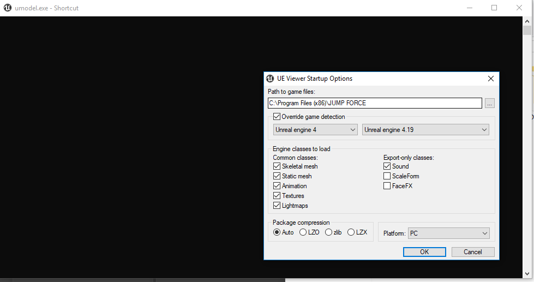The height and width of the screenshot is (282, 534).
Task: Click the console vertical scrollbar thumb
Action: point(527,31)
